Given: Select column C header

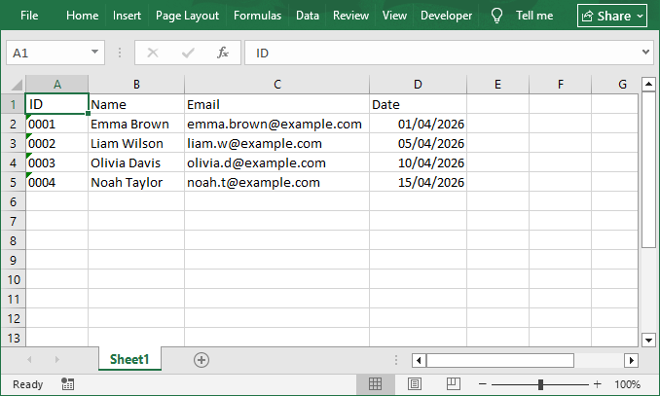Looking at the screenshot, I should click(x=277, y=85).
